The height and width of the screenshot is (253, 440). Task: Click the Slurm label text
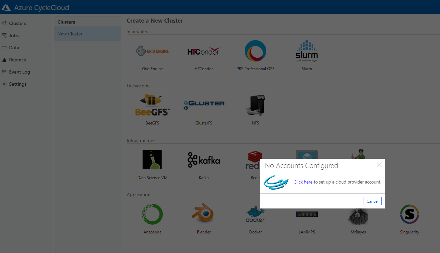(x=307, y=69)
